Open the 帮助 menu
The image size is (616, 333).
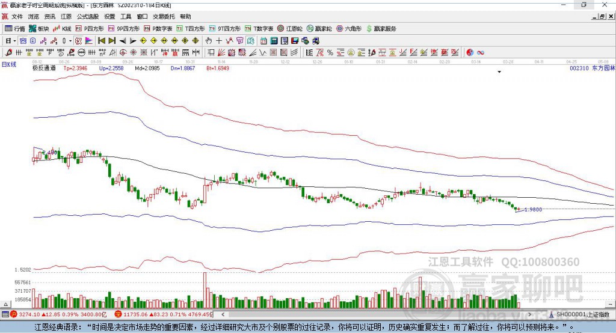[x=185, y=16]
